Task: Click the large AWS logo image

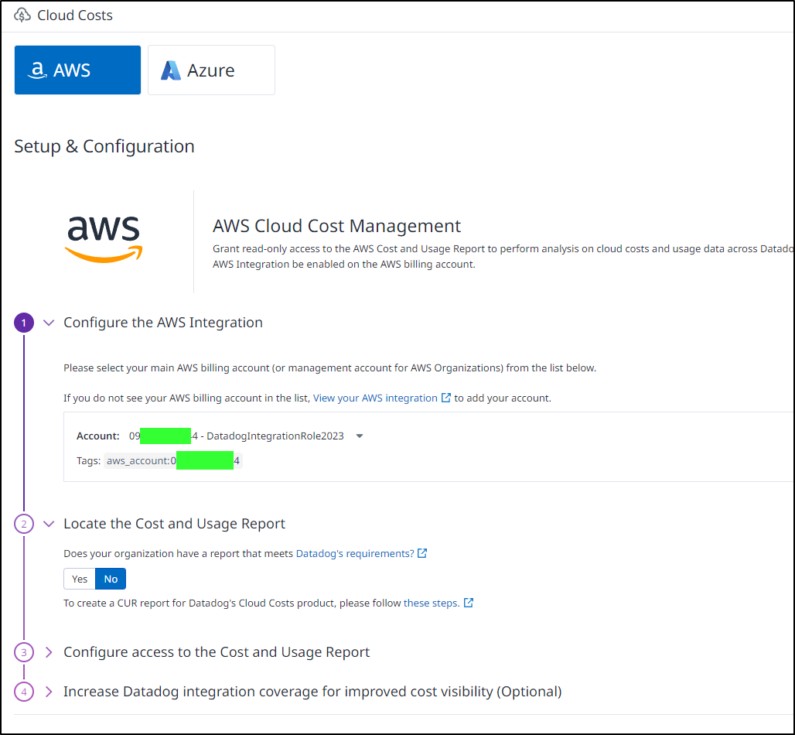Action: coord(104,239)
